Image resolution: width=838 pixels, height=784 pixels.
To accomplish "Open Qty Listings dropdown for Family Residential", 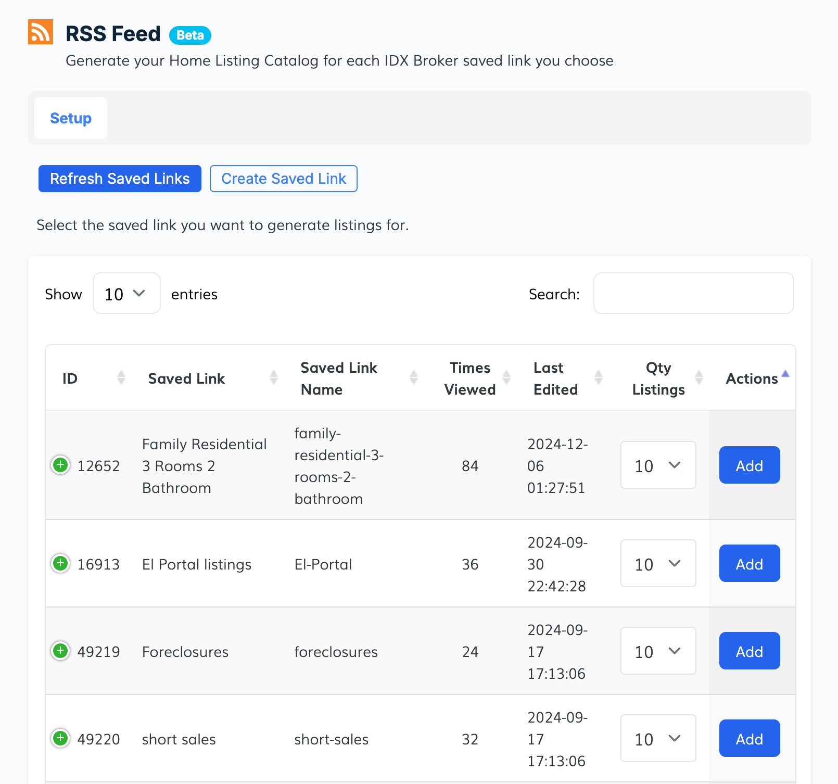I will coord(658,465).
